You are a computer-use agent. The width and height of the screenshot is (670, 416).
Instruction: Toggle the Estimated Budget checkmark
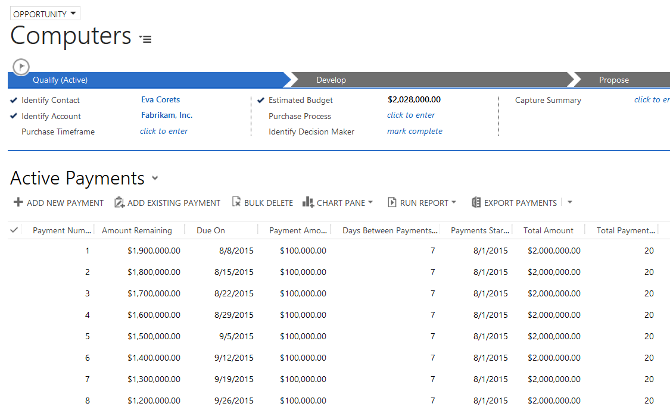click(260, 99)
